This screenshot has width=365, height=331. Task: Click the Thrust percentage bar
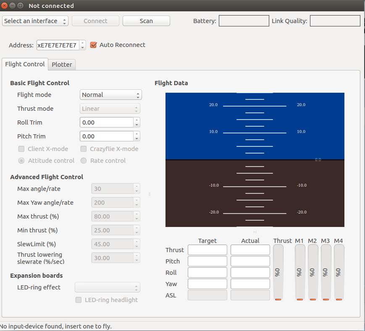(278, 273)
